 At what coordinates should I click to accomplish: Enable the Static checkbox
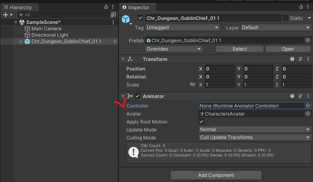285,18
